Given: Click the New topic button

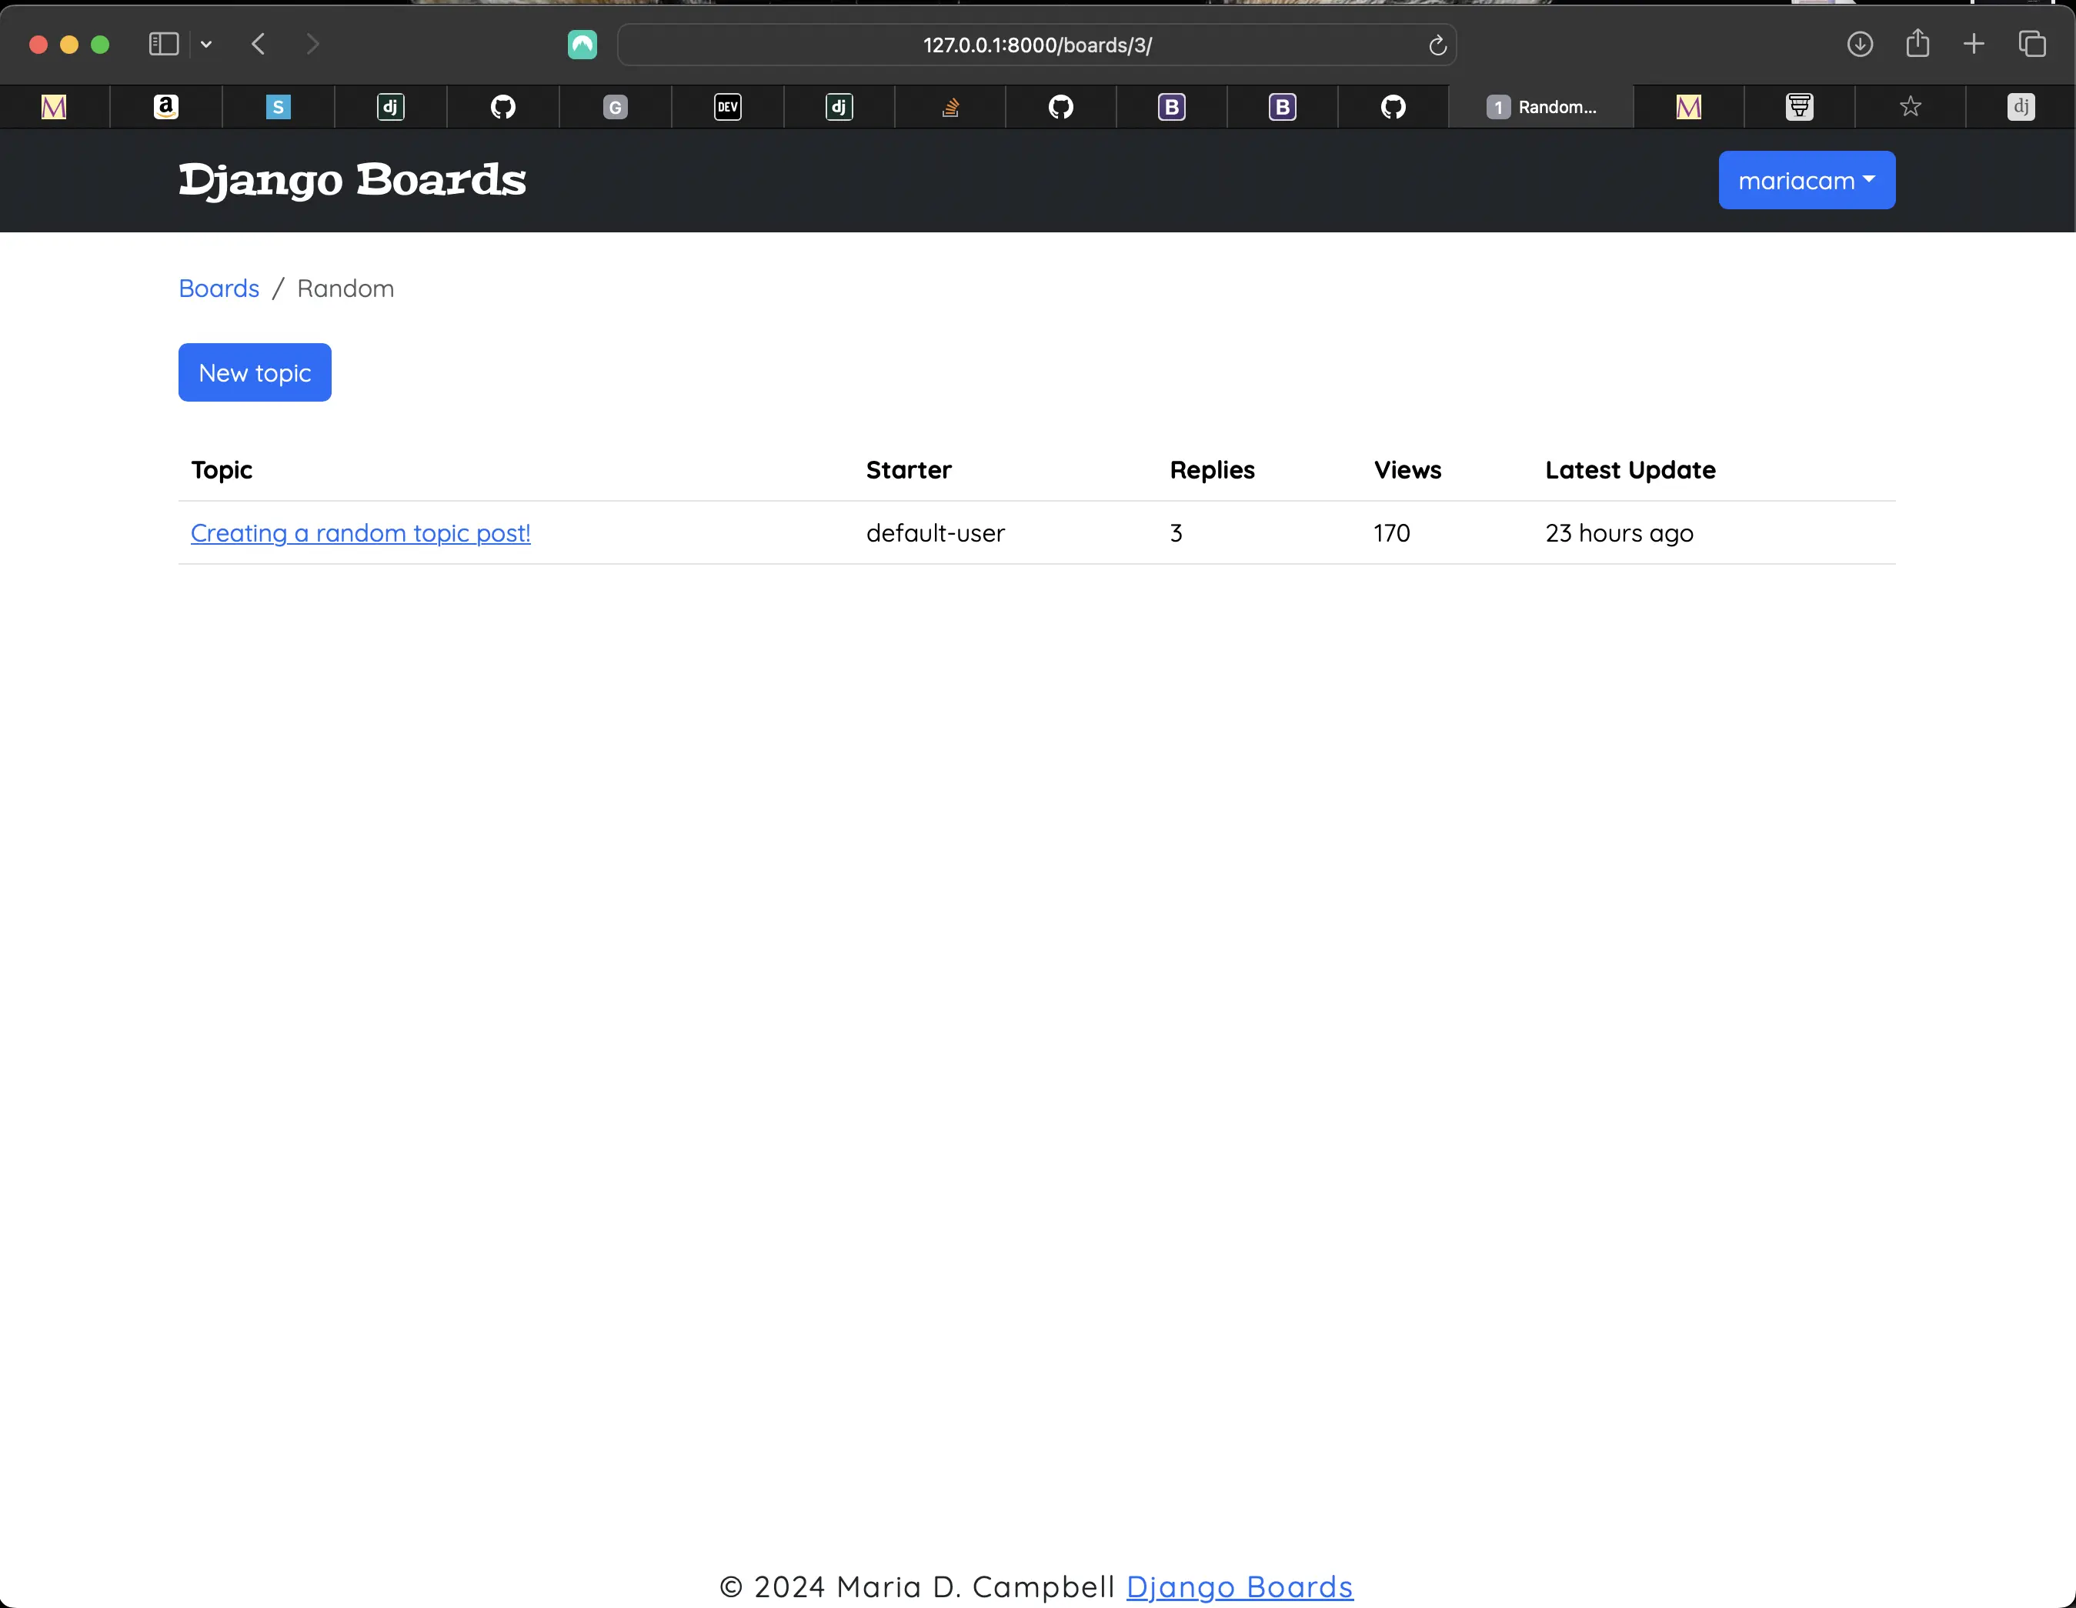Looking at the screenshot, I should click(x=255, y=372).
